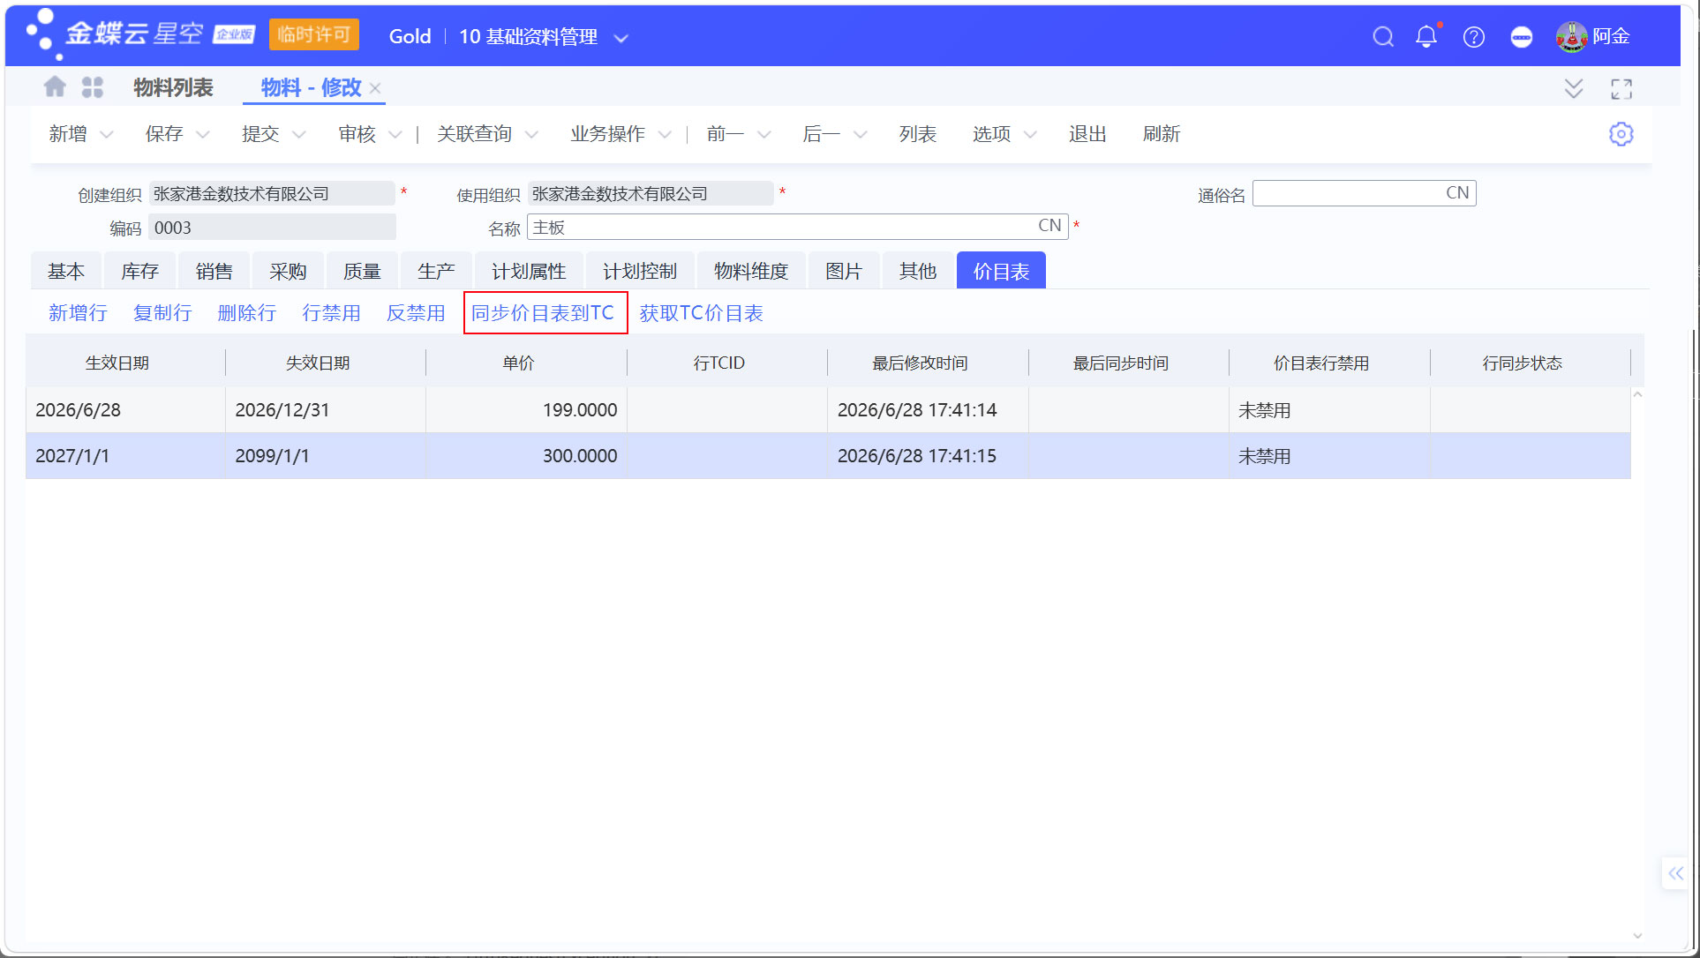This screenshot has width=1700, height=958.
Task: Switch to the 采购 tab
Action: point(289,271)
